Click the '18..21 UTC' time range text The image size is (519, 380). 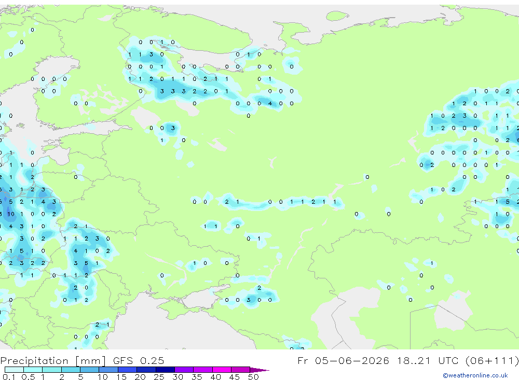click(427, 360)
